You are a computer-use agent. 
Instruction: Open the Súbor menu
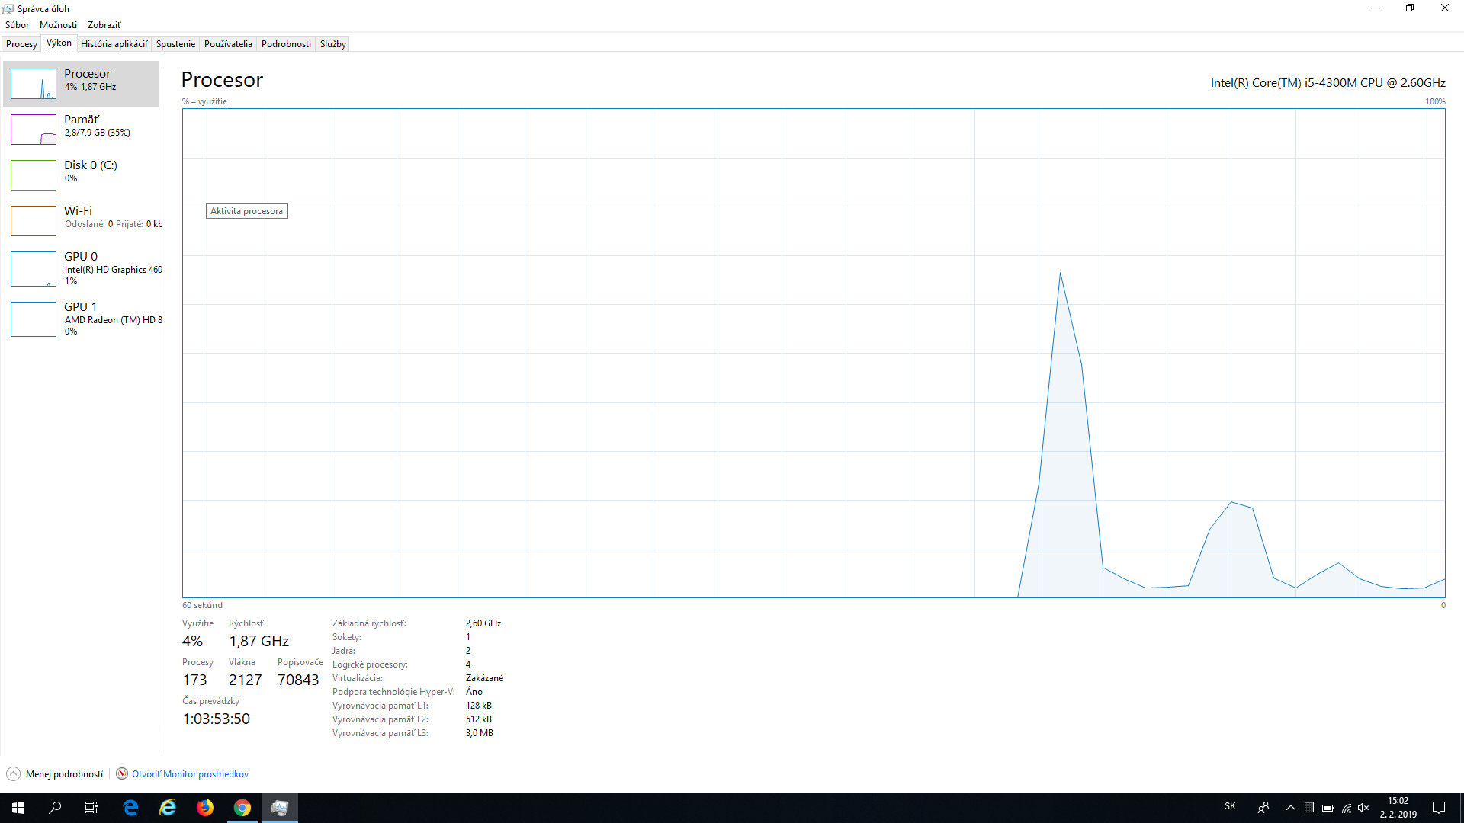click(x=17, y=25)
